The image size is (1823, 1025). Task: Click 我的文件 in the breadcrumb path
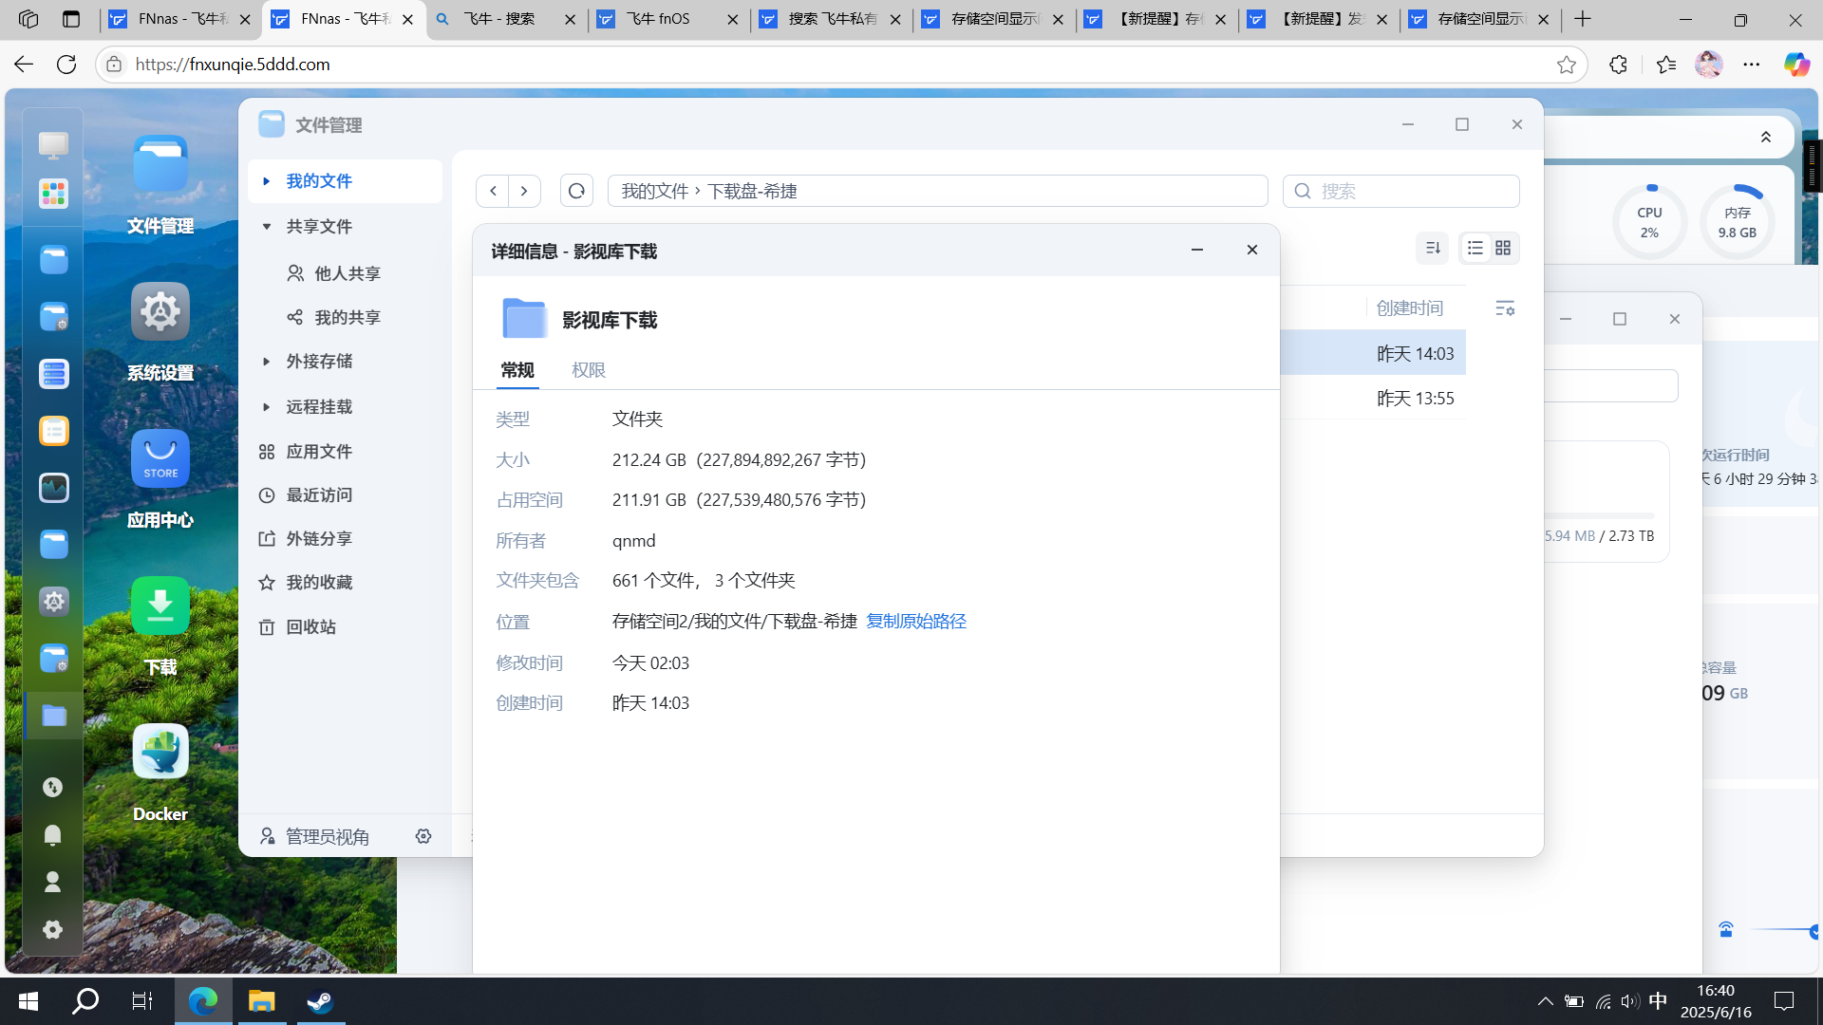coord(655,191)
